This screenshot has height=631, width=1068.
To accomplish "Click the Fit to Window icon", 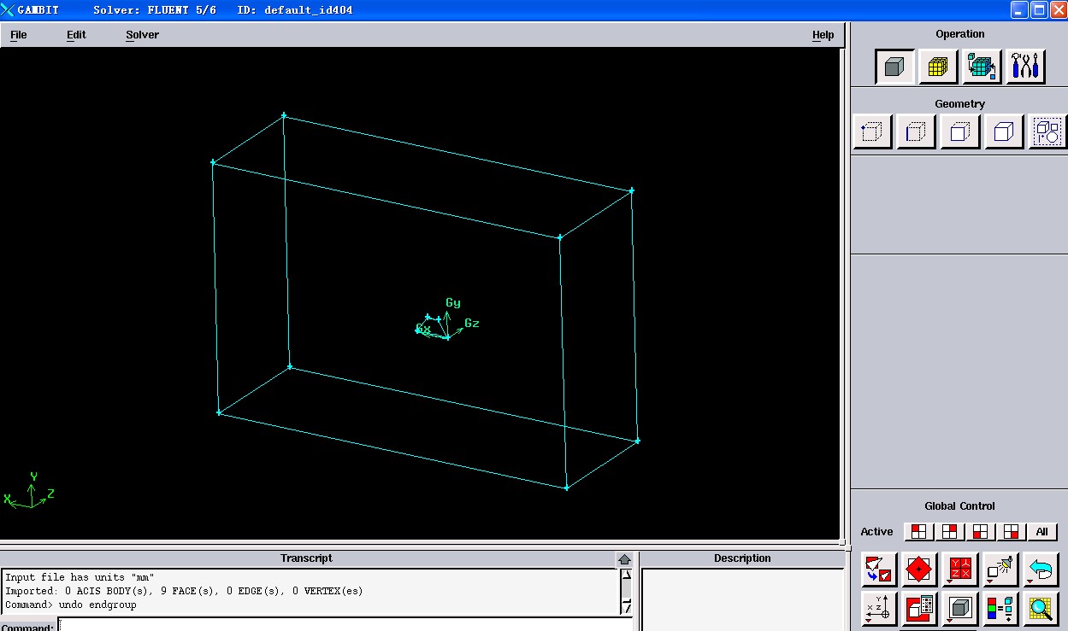I will (x=878, y=570).
